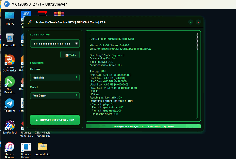Image resolution: width=236 pixels, height=159 pixels.
Task: Click the PASTE button
Action: tap(70, 55)
